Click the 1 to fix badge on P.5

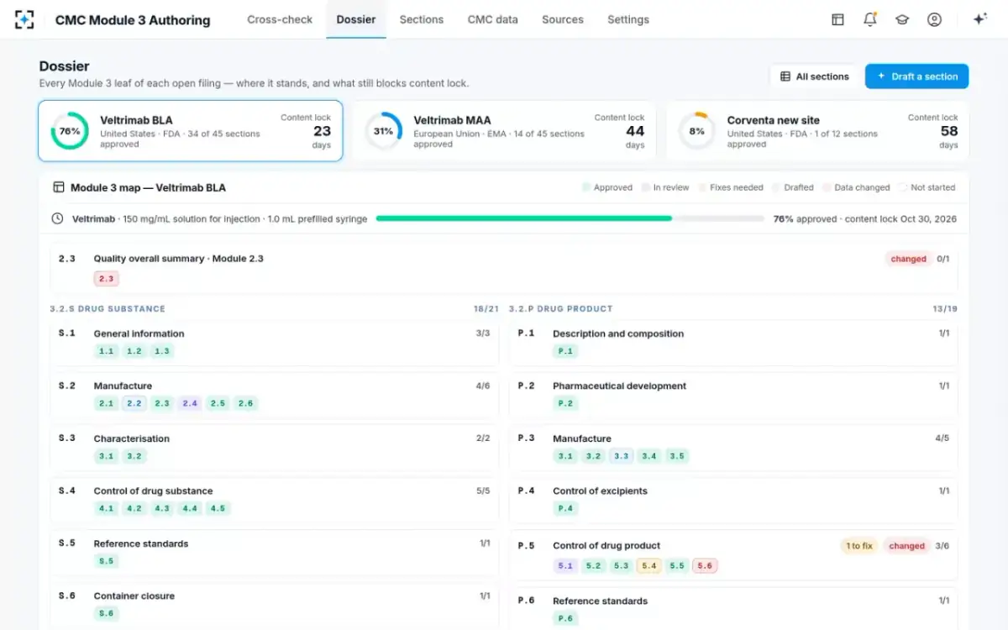coord(858,546)
